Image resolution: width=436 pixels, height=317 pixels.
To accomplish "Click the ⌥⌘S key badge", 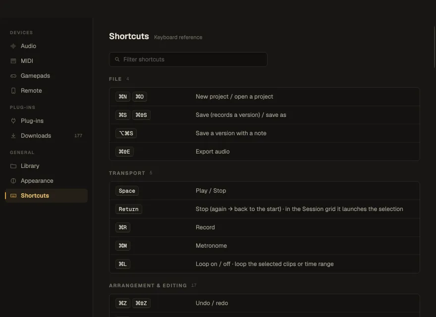I will 126,133.
